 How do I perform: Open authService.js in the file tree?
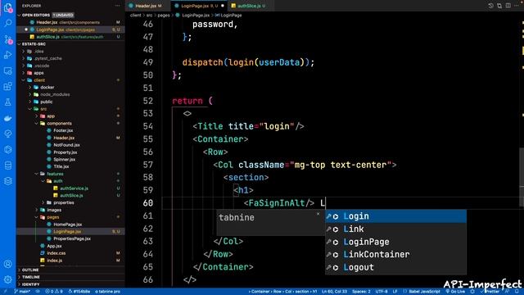pos(75,188)
